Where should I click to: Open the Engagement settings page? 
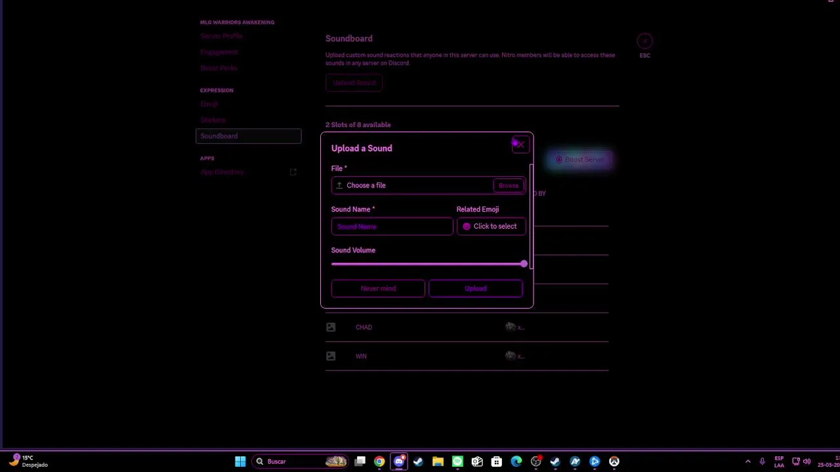[219, 52]
